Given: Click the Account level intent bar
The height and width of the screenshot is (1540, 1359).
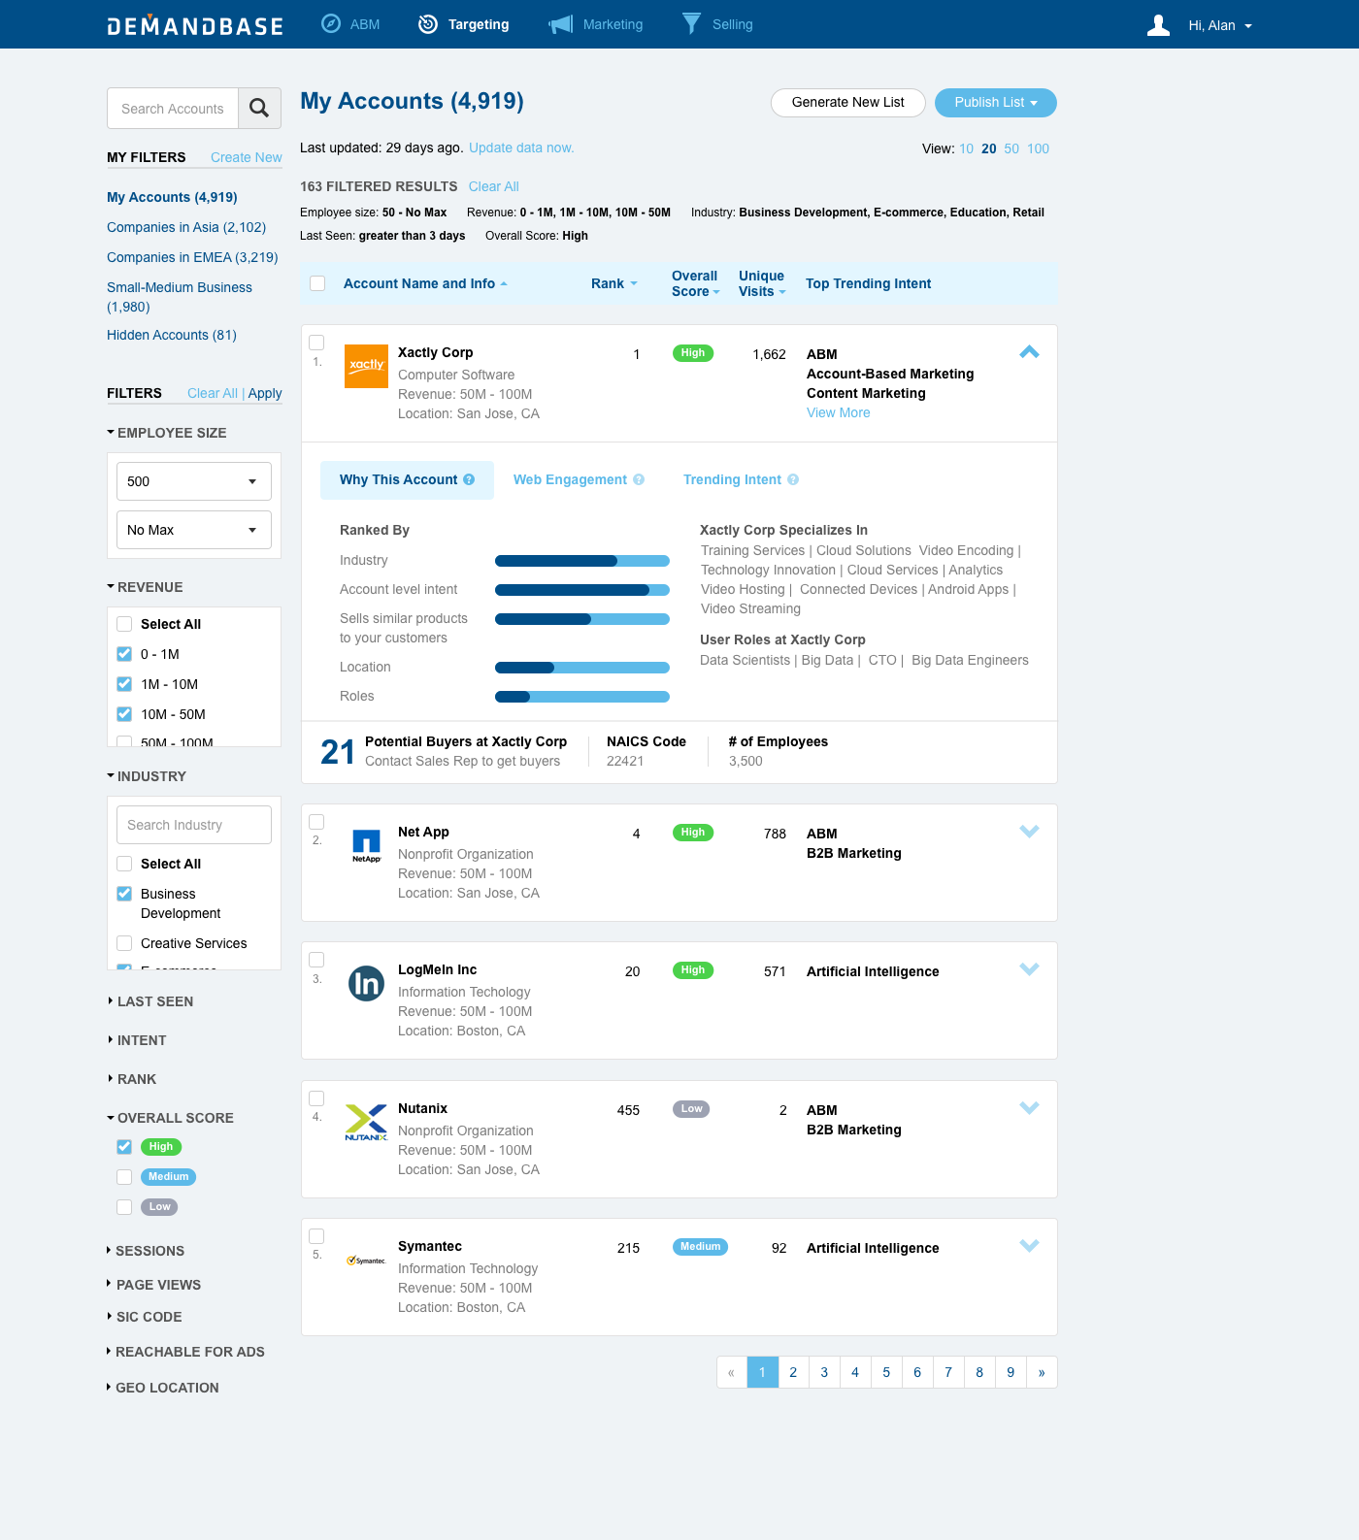Looking at the screenshot, I should pyautogui.click(x=582, y=590).
